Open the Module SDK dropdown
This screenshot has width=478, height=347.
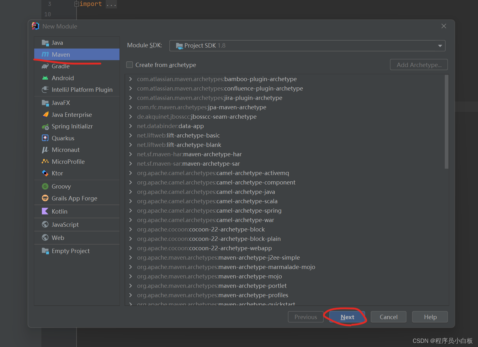coord(440,46)
